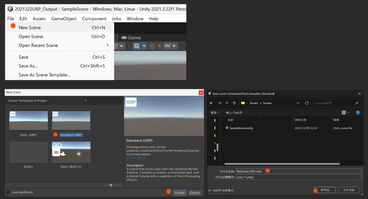The width and height of the screenshot is (368, 199).
Task: Expand the address bar path dropdown
Action: 298,103
